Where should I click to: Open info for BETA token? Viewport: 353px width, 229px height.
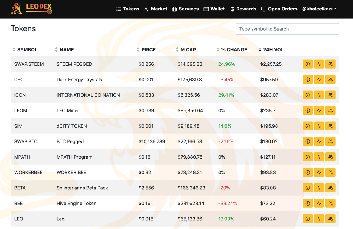pyautogui.click(x=308, y=188)
